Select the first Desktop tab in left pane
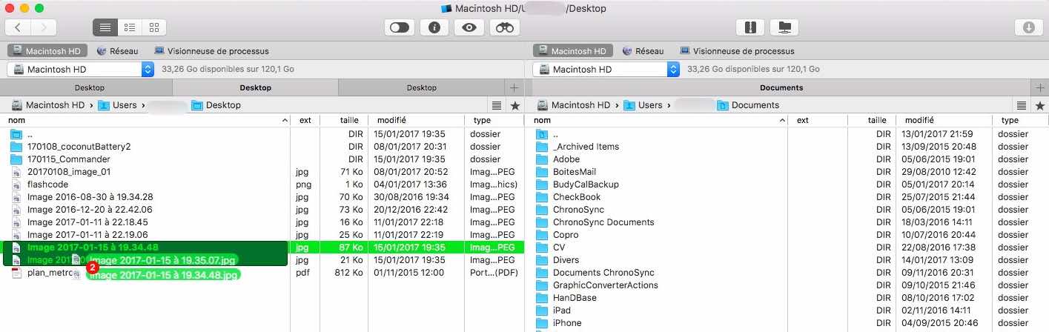Viewport: 1049px width, 332px height. point(90,87)
